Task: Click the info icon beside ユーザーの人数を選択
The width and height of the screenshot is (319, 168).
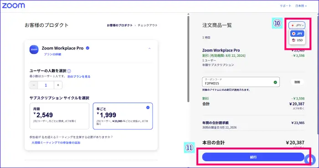Action: pos(69,71)
